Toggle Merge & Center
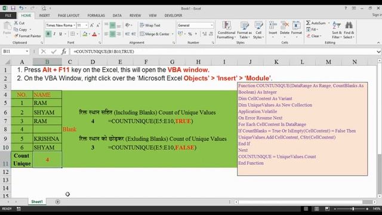Viewport: 382px width, 215px height. pos(155,34)
